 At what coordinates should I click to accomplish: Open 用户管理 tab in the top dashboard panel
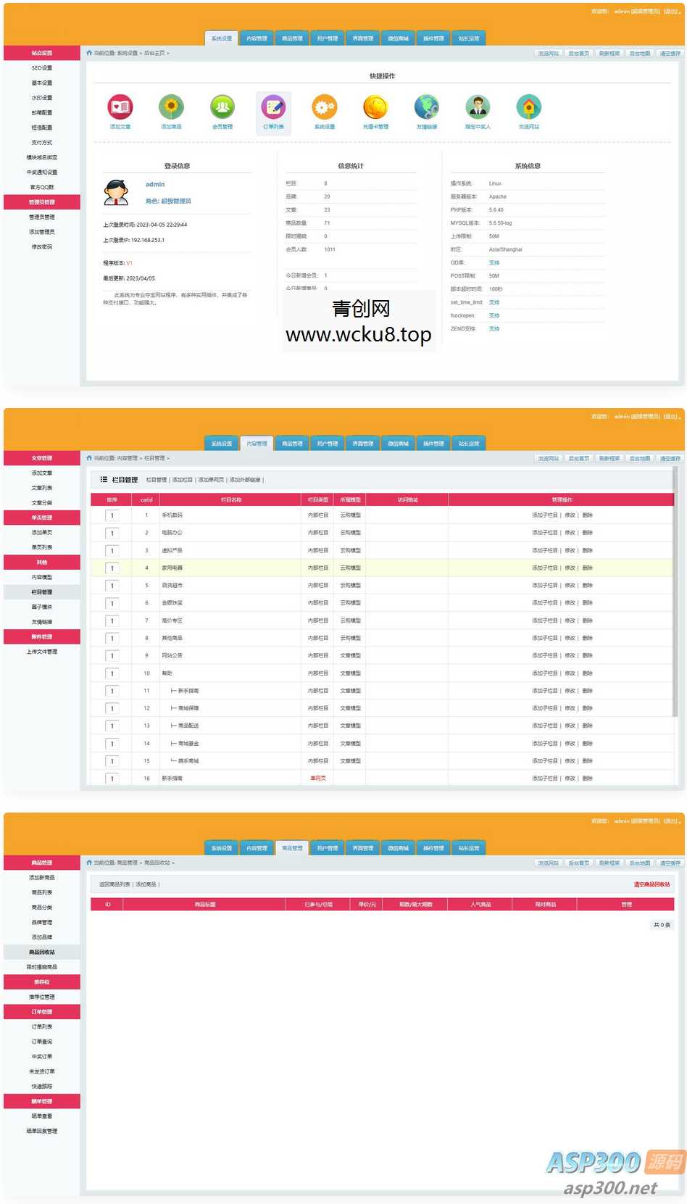point(328,38)
